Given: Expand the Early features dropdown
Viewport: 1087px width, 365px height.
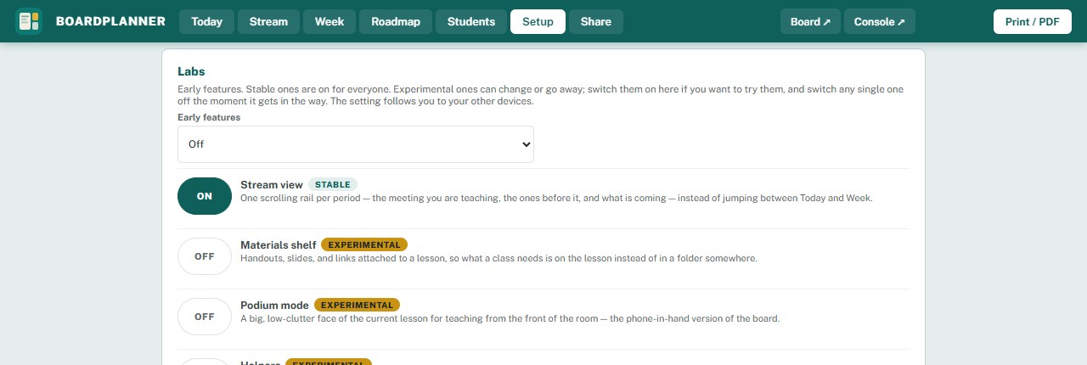Looking at the screenshot, I should 356,144.
